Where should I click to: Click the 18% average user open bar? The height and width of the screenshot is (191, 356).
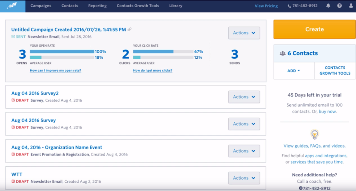62,57
